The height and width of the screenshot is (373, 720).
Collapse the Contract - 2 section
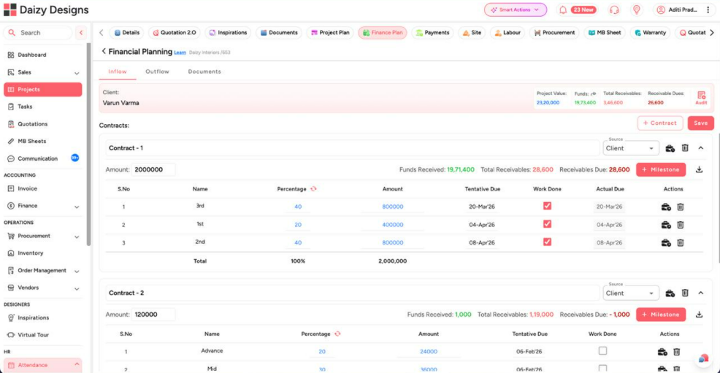tap(701, 293)
